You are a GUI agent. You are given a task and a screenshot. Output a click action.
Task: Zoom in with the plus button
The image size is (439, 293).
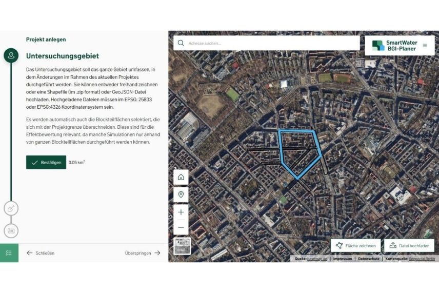[181, 212]
